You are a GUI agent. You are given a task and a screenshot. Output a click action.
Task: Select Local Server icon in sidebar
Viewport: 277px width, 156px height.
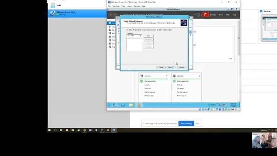[110, 27]
